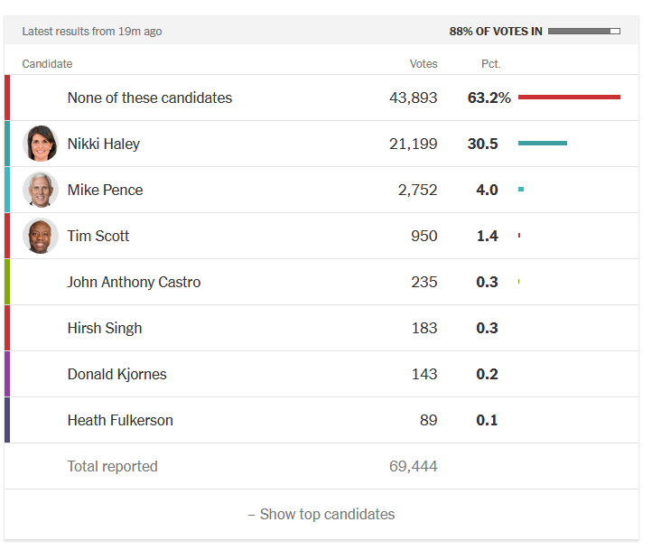The height and width of the screenshot is (550, 652).
Task: Click the Candidate column header
Action: pyautogui.click(x=47, y=64)
